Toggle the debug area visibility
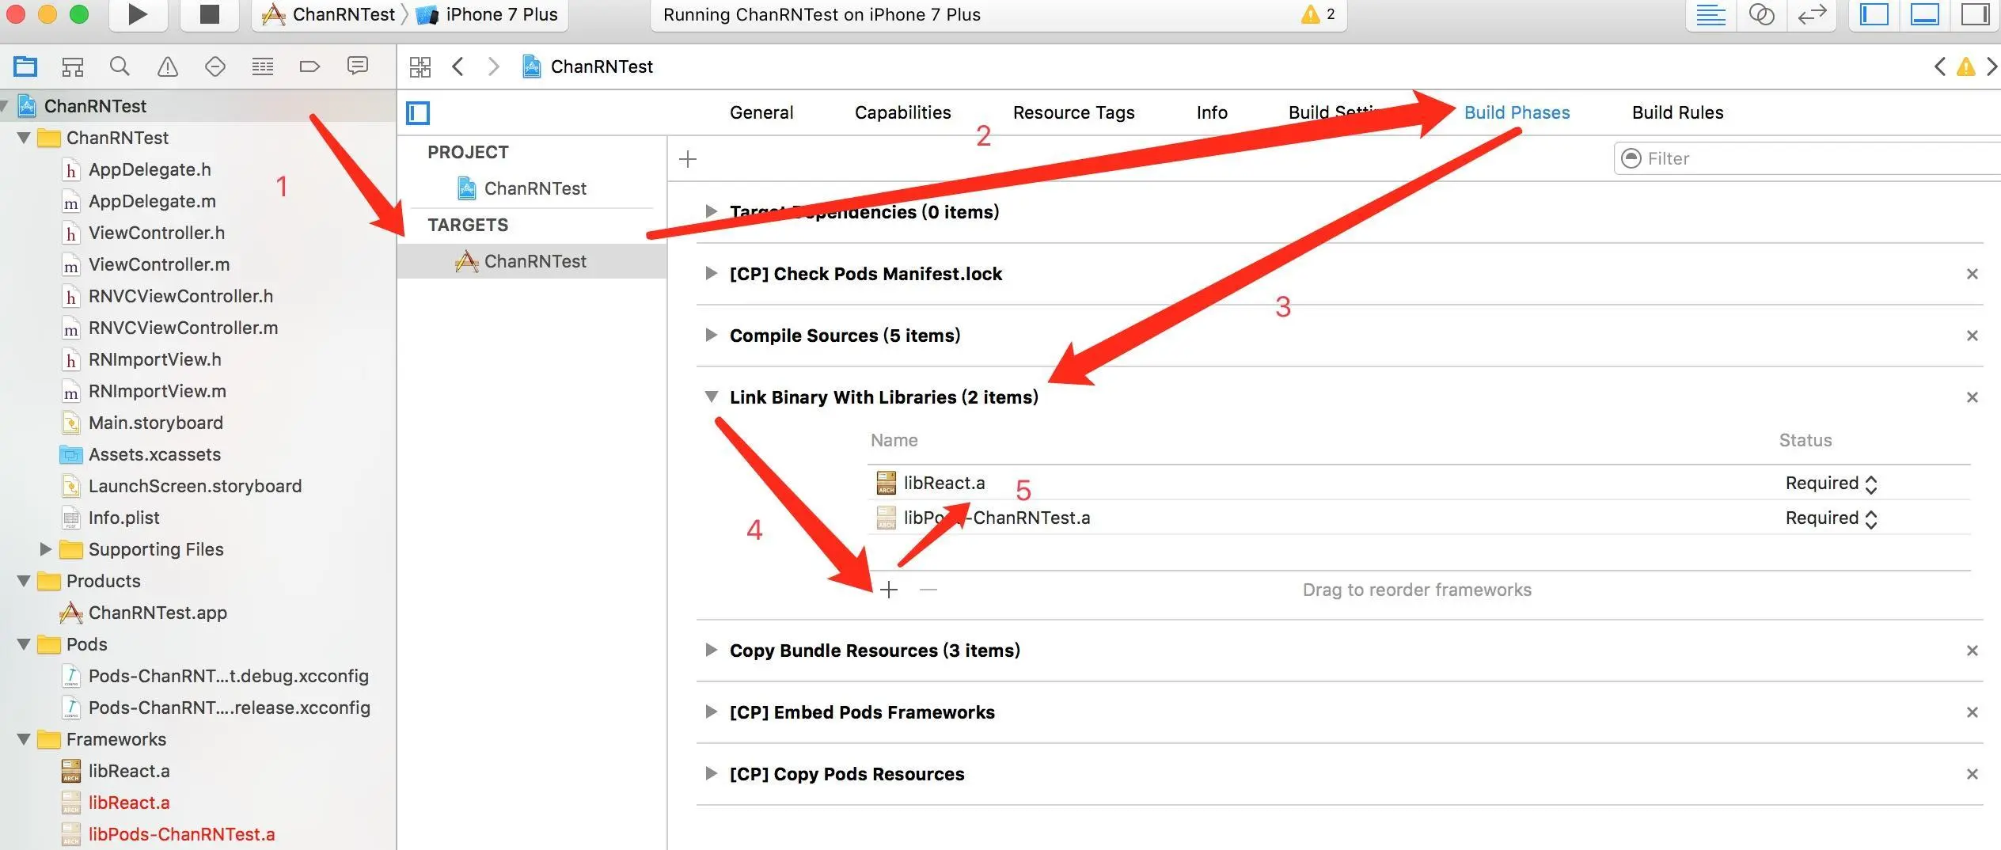2001x850 pixels. click(1925, 15)
